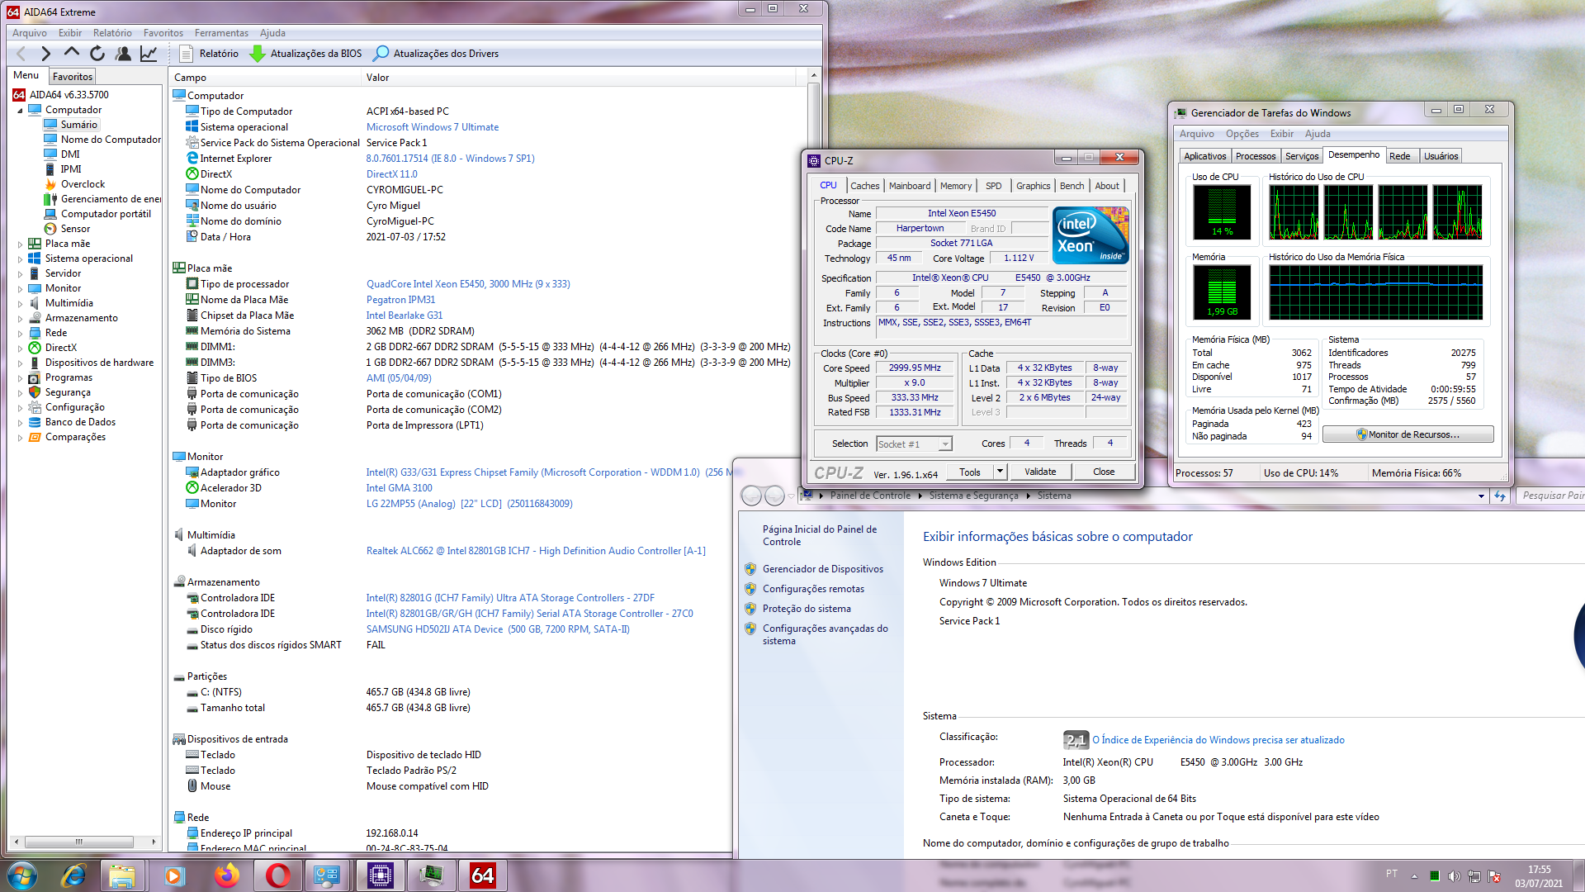Refresh the AIDA64 summary page
The width and height of the screenshot is (1585, 892).
point(97,54)
